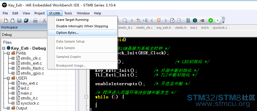
Task: Click the Save toolbar icon
Action: pyautogui.click(x=19, y=21)
